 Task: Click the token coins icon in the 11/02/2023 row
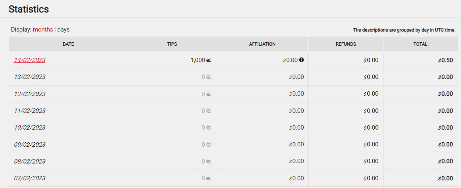coord(209,111)
